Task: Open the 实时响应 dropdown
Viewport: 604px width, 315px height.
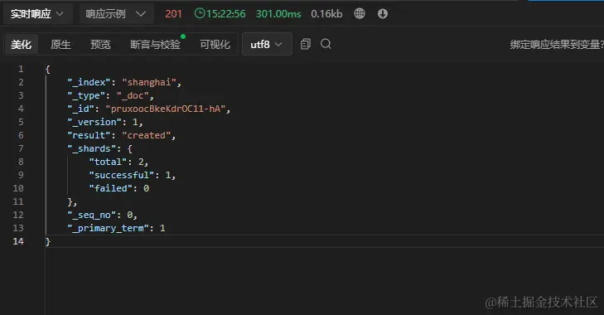Action: pos(37,14)
